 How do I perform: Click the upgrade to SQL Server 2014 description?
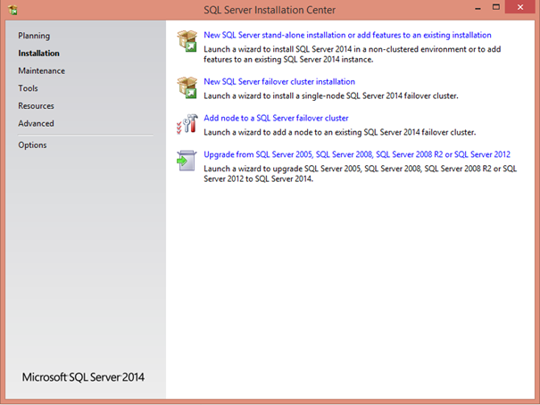pos(361,174)
